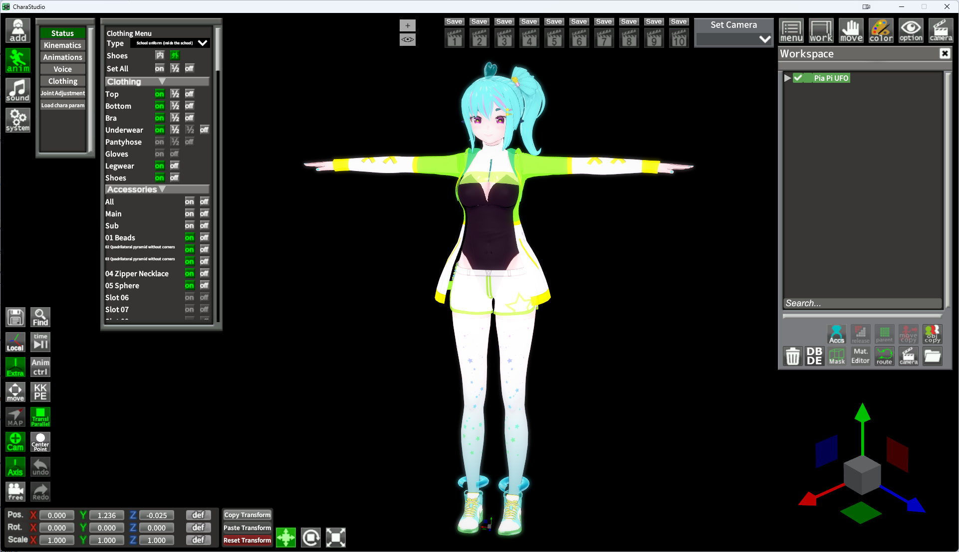Open the color palette tool
The width and height of the screenshot is (959, 552).
point(881,31)
